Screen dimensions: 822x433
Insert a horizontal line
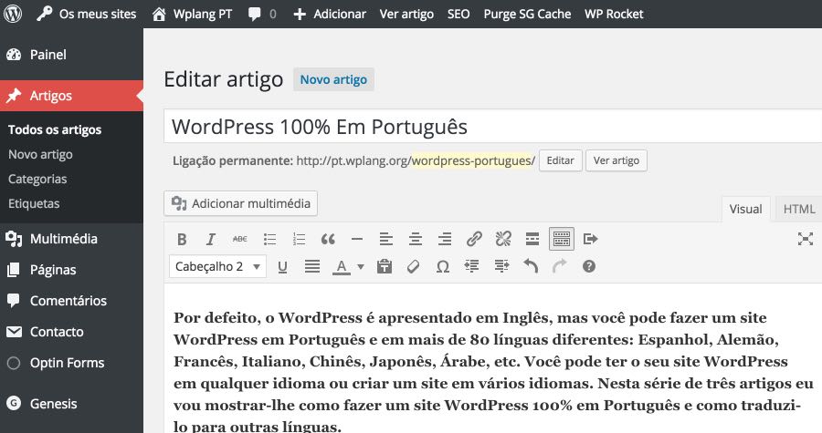click(x=357, y=239)
